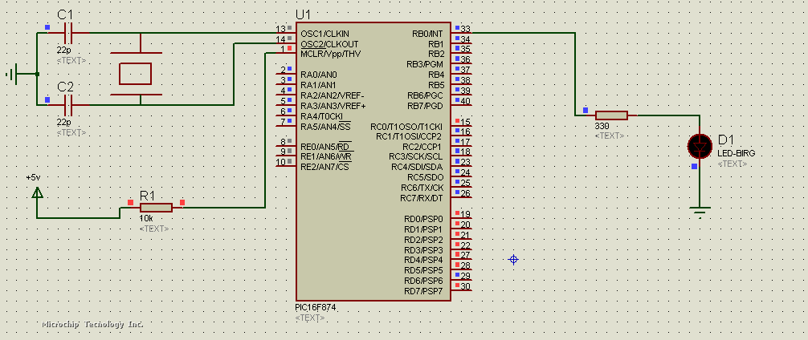Click the D1 LED symbol
The image size is (808, 340).
(700, 147)
